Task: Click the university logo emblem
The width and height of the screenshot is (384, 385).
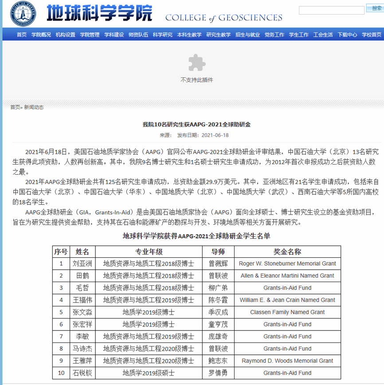Action: click(24, 14)
